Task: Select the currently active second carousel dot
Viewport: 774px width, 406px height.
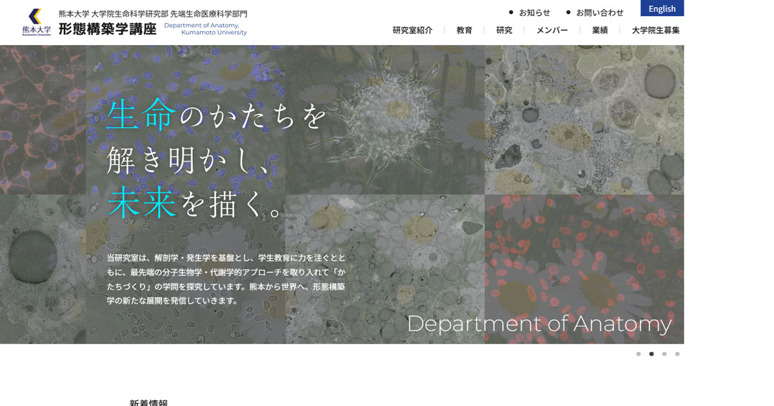Action: tap(650, 353)
